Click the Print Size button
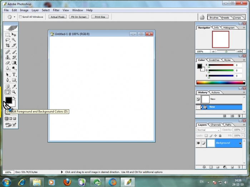Image resolution: width=250 pixels, height=187 pixels. click(x=100, y=17)
